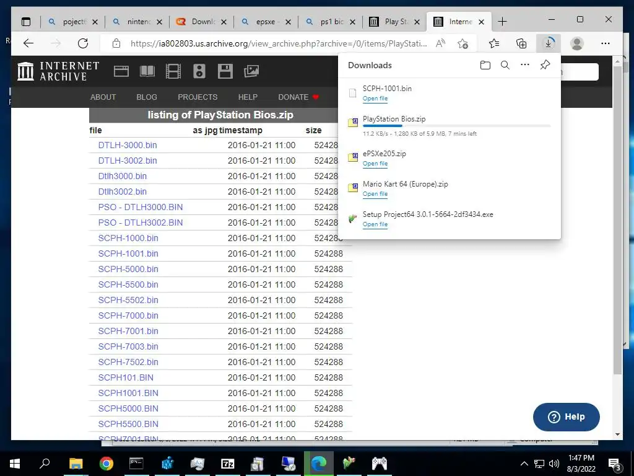Open more options in Downloads panel
This screenshot has width=634, height=476.
[525, 64]
